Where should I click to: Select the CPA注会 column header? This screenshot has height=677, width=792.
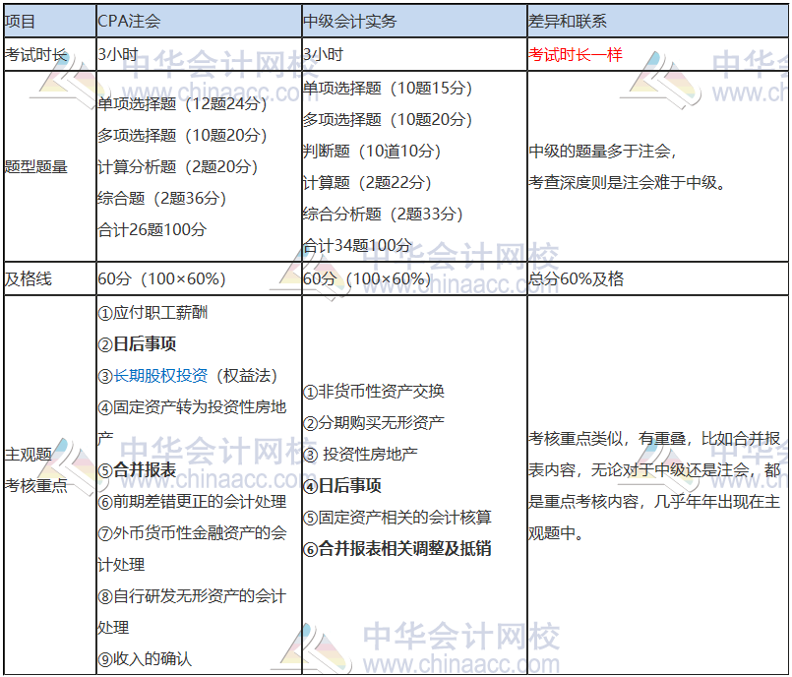[x=130, y=21]
